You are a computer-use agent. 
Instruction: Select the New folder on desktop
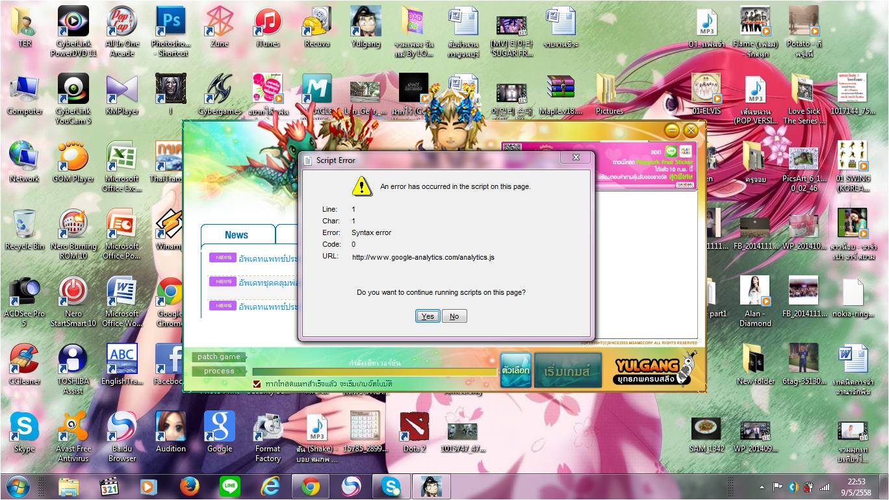pos(756,365)
